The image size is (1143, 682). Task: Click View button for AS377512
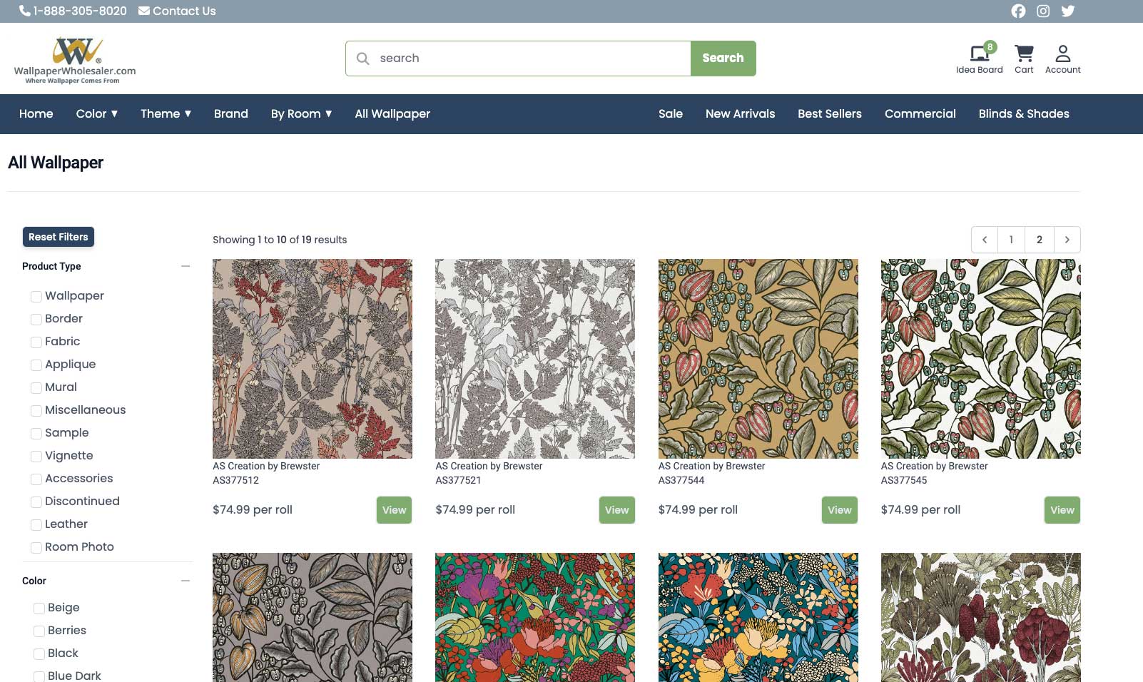pos(394,510)
